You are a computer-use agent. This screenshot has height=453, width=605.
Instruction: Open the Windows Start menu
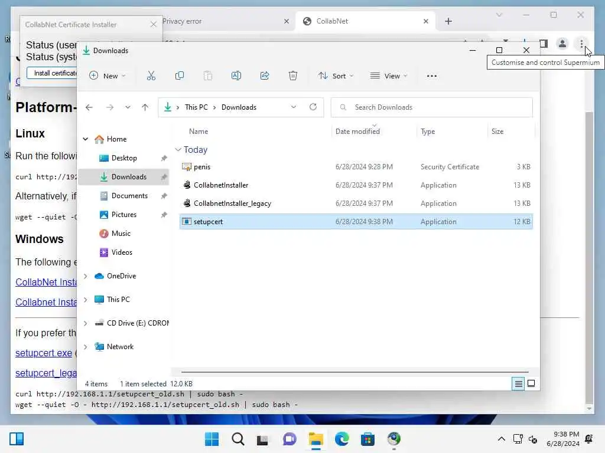[212, 439]
